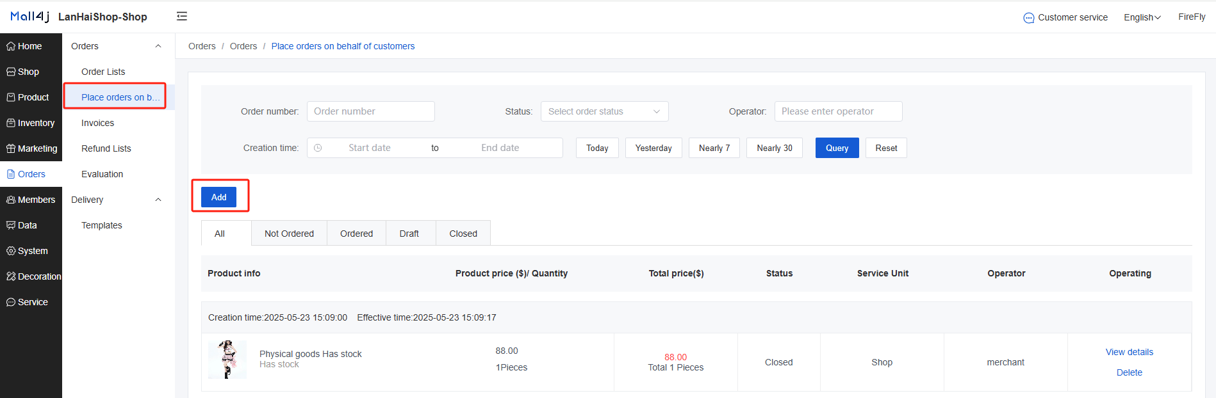Open the Members section
The image size is (1216, 398).
[x=31, y=200]
